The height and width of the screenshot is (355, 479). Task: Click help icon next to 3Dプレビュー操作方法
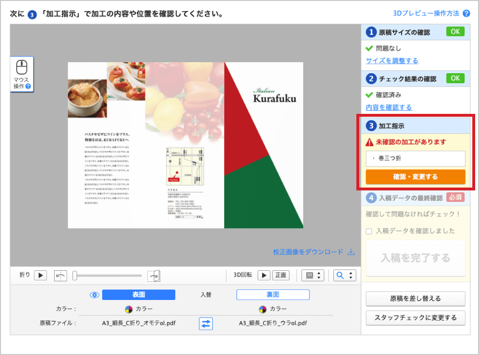click(x=467, y=13)
